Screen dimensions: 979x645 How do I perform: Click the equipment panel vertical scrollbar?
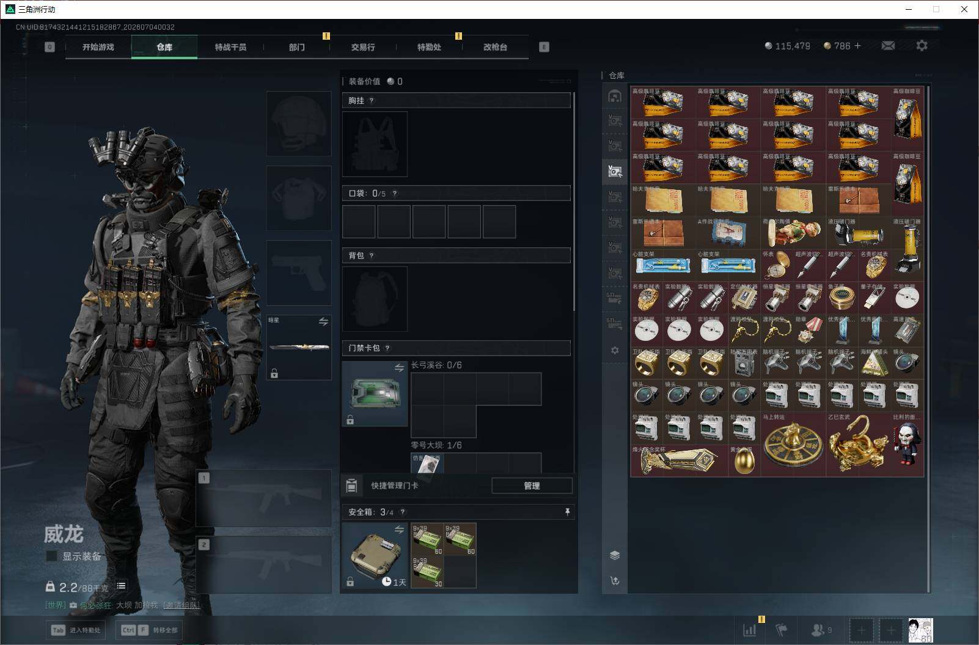(574, 202)
